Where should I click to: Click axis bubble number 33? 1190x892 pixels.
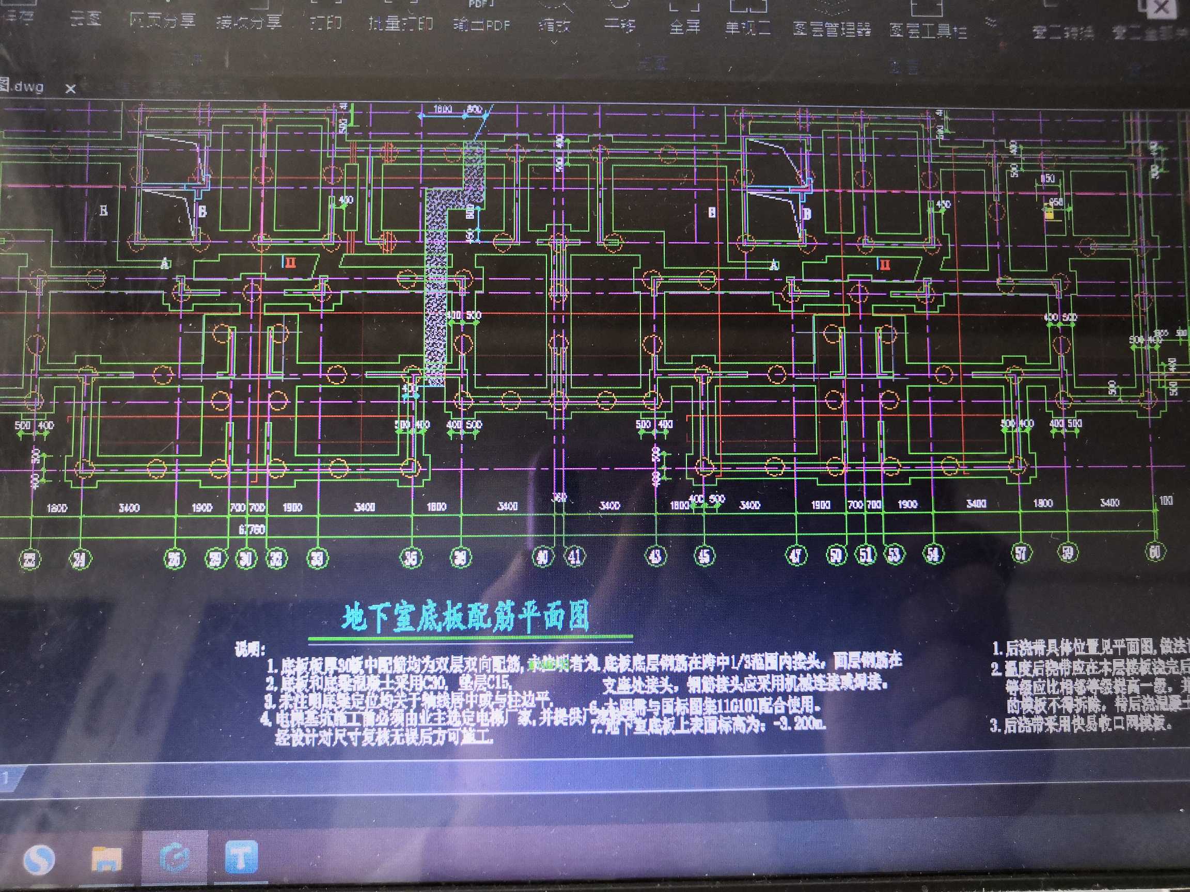(x=317, y=559)
